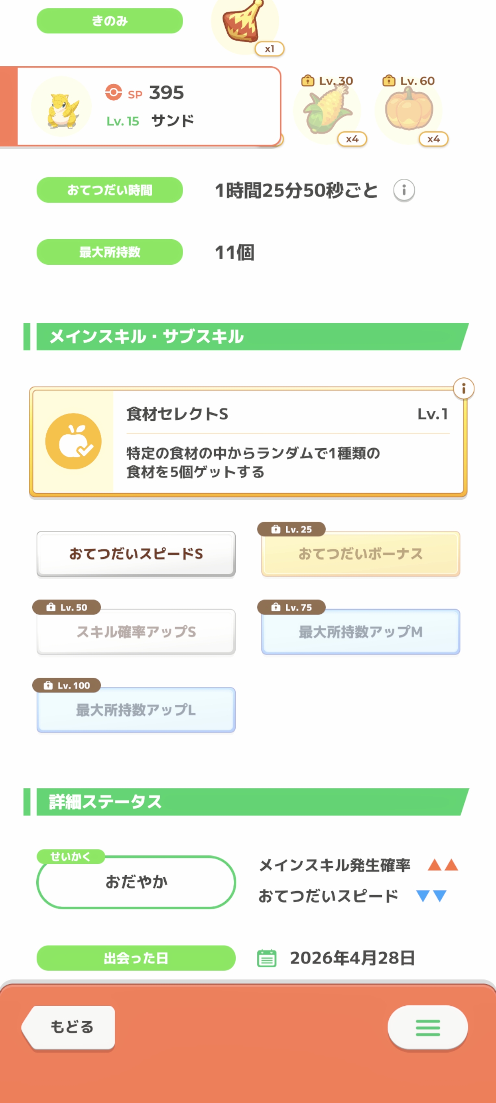Tap the 最大所持数 label
The image size is (496, 1103).
click(109, 252)
